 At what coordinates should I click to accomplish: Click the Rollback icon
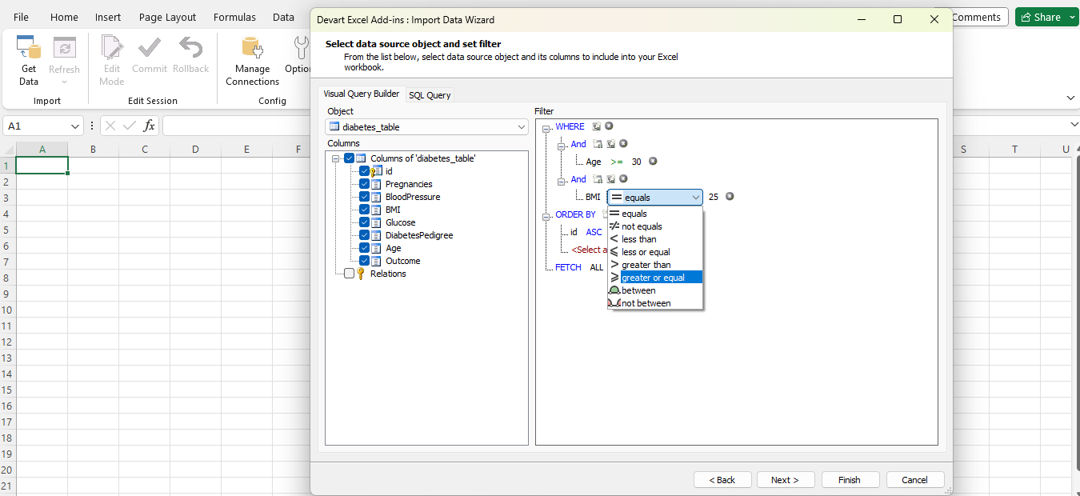click(x=190, y=50)
